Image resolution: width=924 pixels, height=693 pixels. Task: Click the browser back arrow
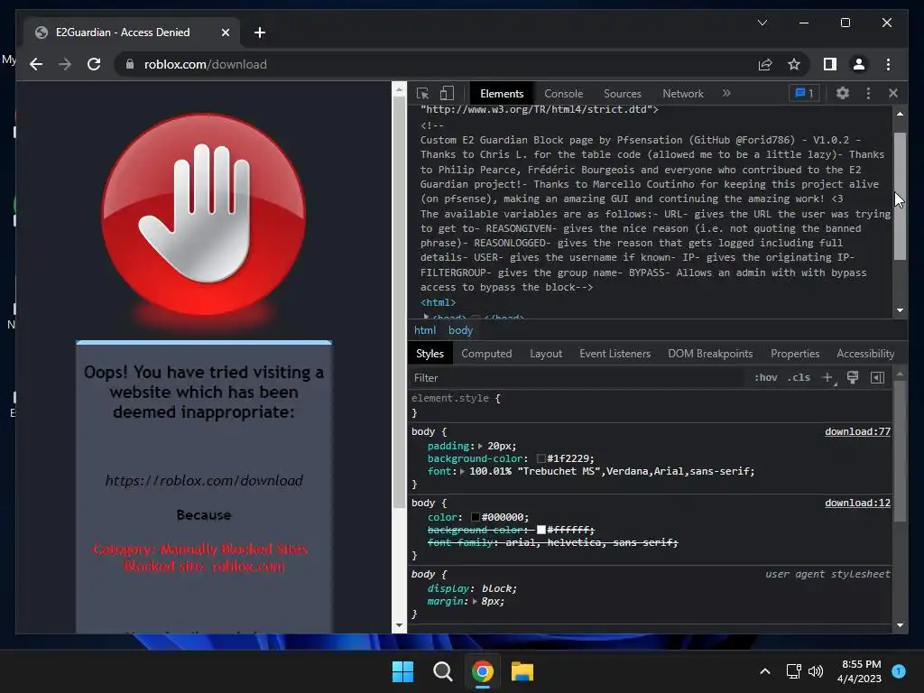(36, 64)
